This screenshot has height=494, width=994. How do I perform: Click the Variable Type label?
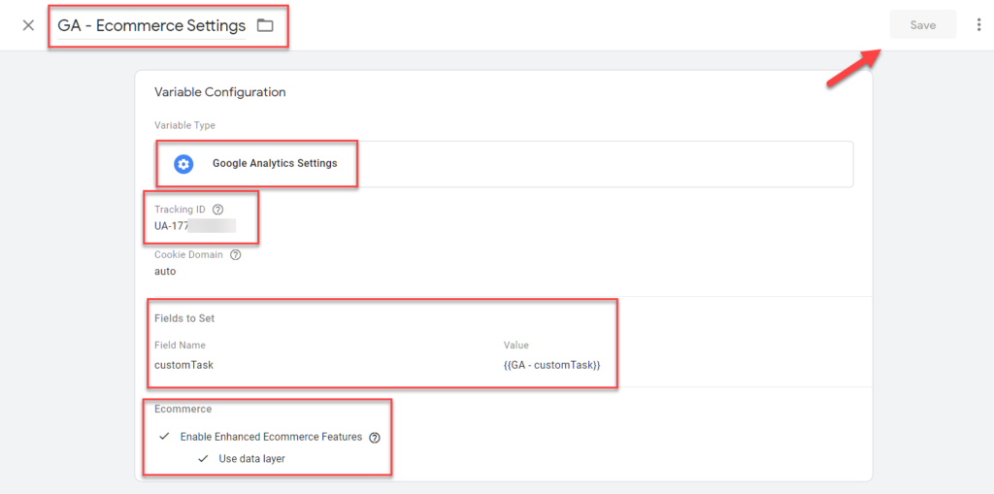tap(184, 125)
